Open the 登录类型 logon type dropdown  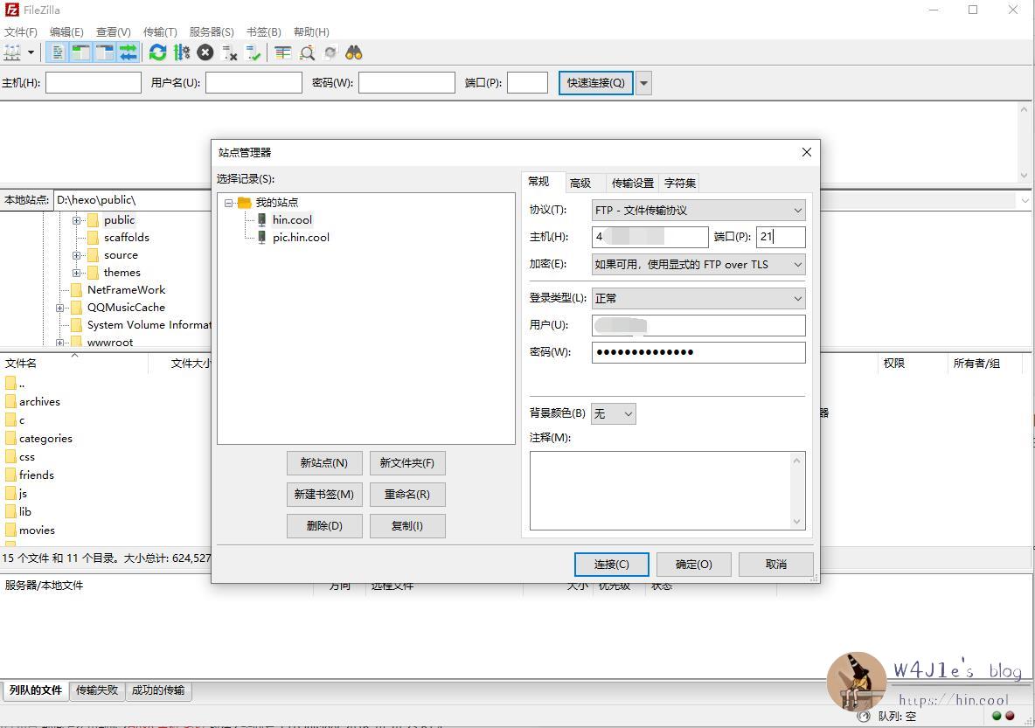[x=698, y=298]
